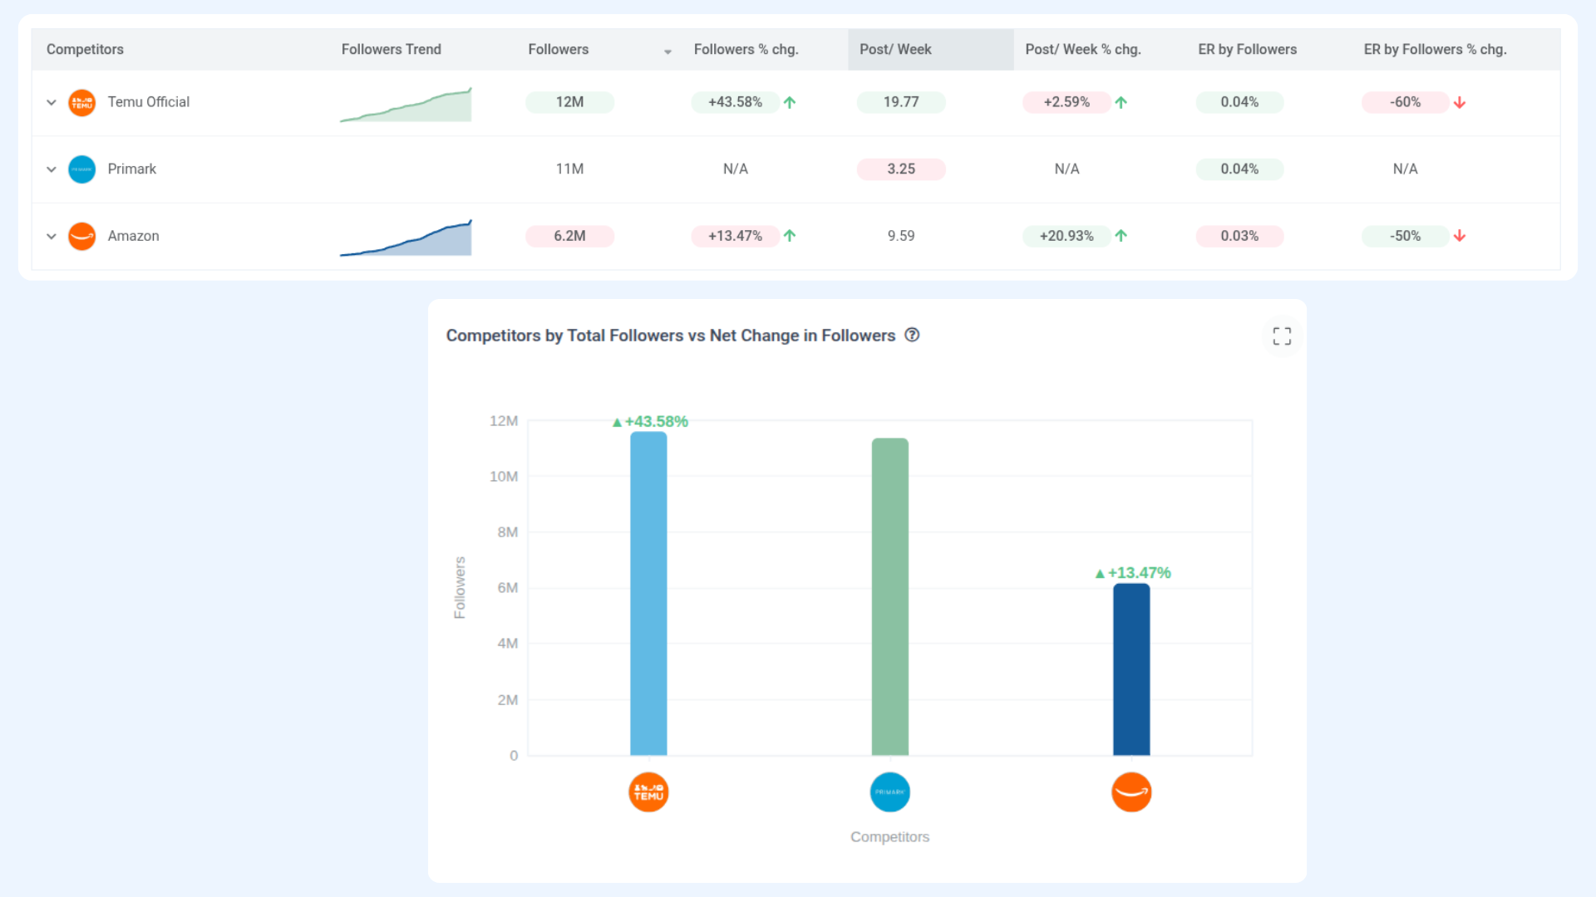
Task: Click the Followers % chg. column header
Action: [746, 50]
